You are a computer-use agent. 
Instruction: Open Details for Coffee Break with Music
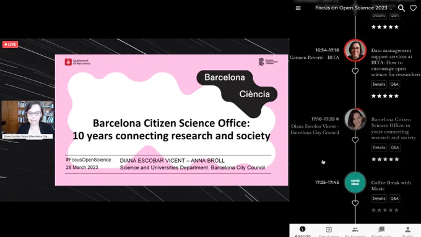[x=379, y=199]
